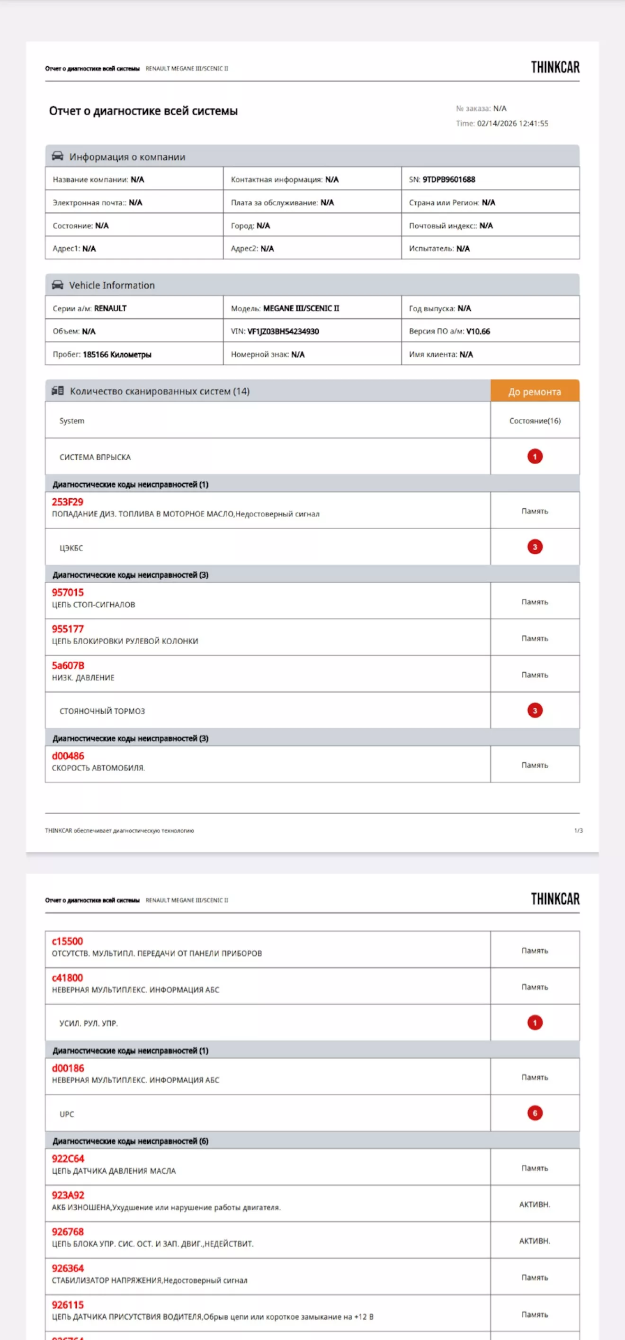Click the АКТИВН. status of code 926768
The height and width of the screenshot is (1340, 625).
coord(535,1241)
